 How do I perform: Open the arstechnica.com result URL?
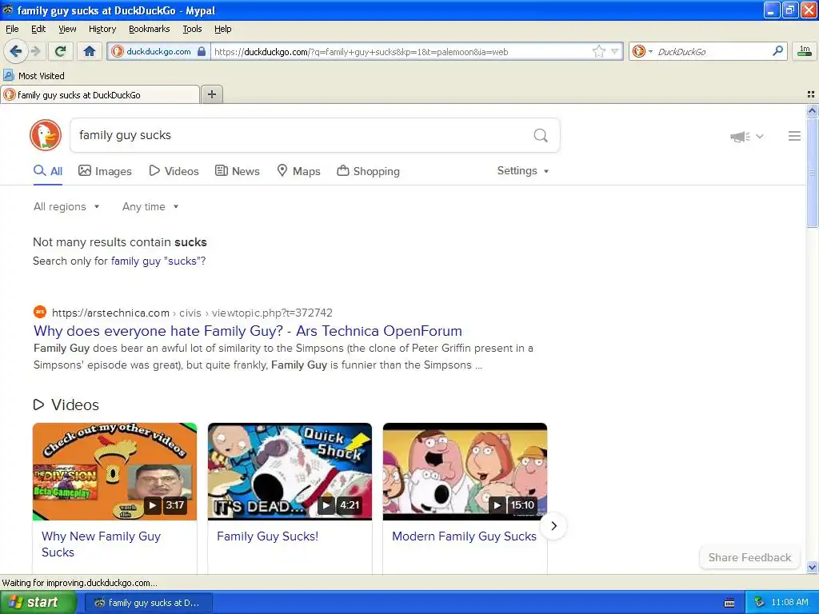(x=192, y=313)
